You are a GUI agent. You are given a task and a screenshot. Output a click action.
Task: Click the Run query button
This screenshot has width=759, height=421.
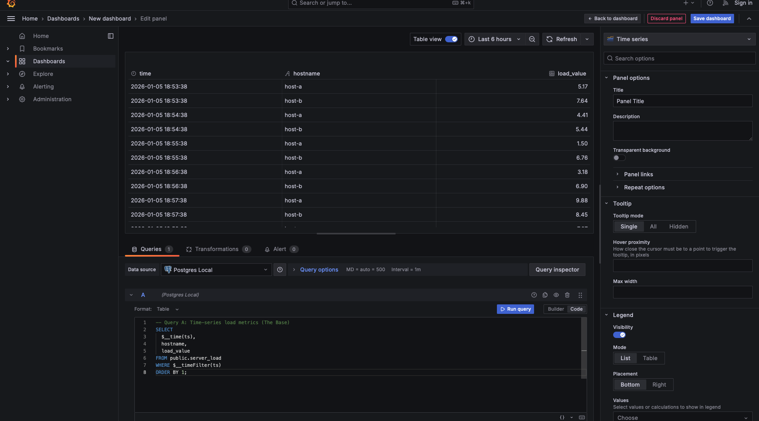pos(515,309)
